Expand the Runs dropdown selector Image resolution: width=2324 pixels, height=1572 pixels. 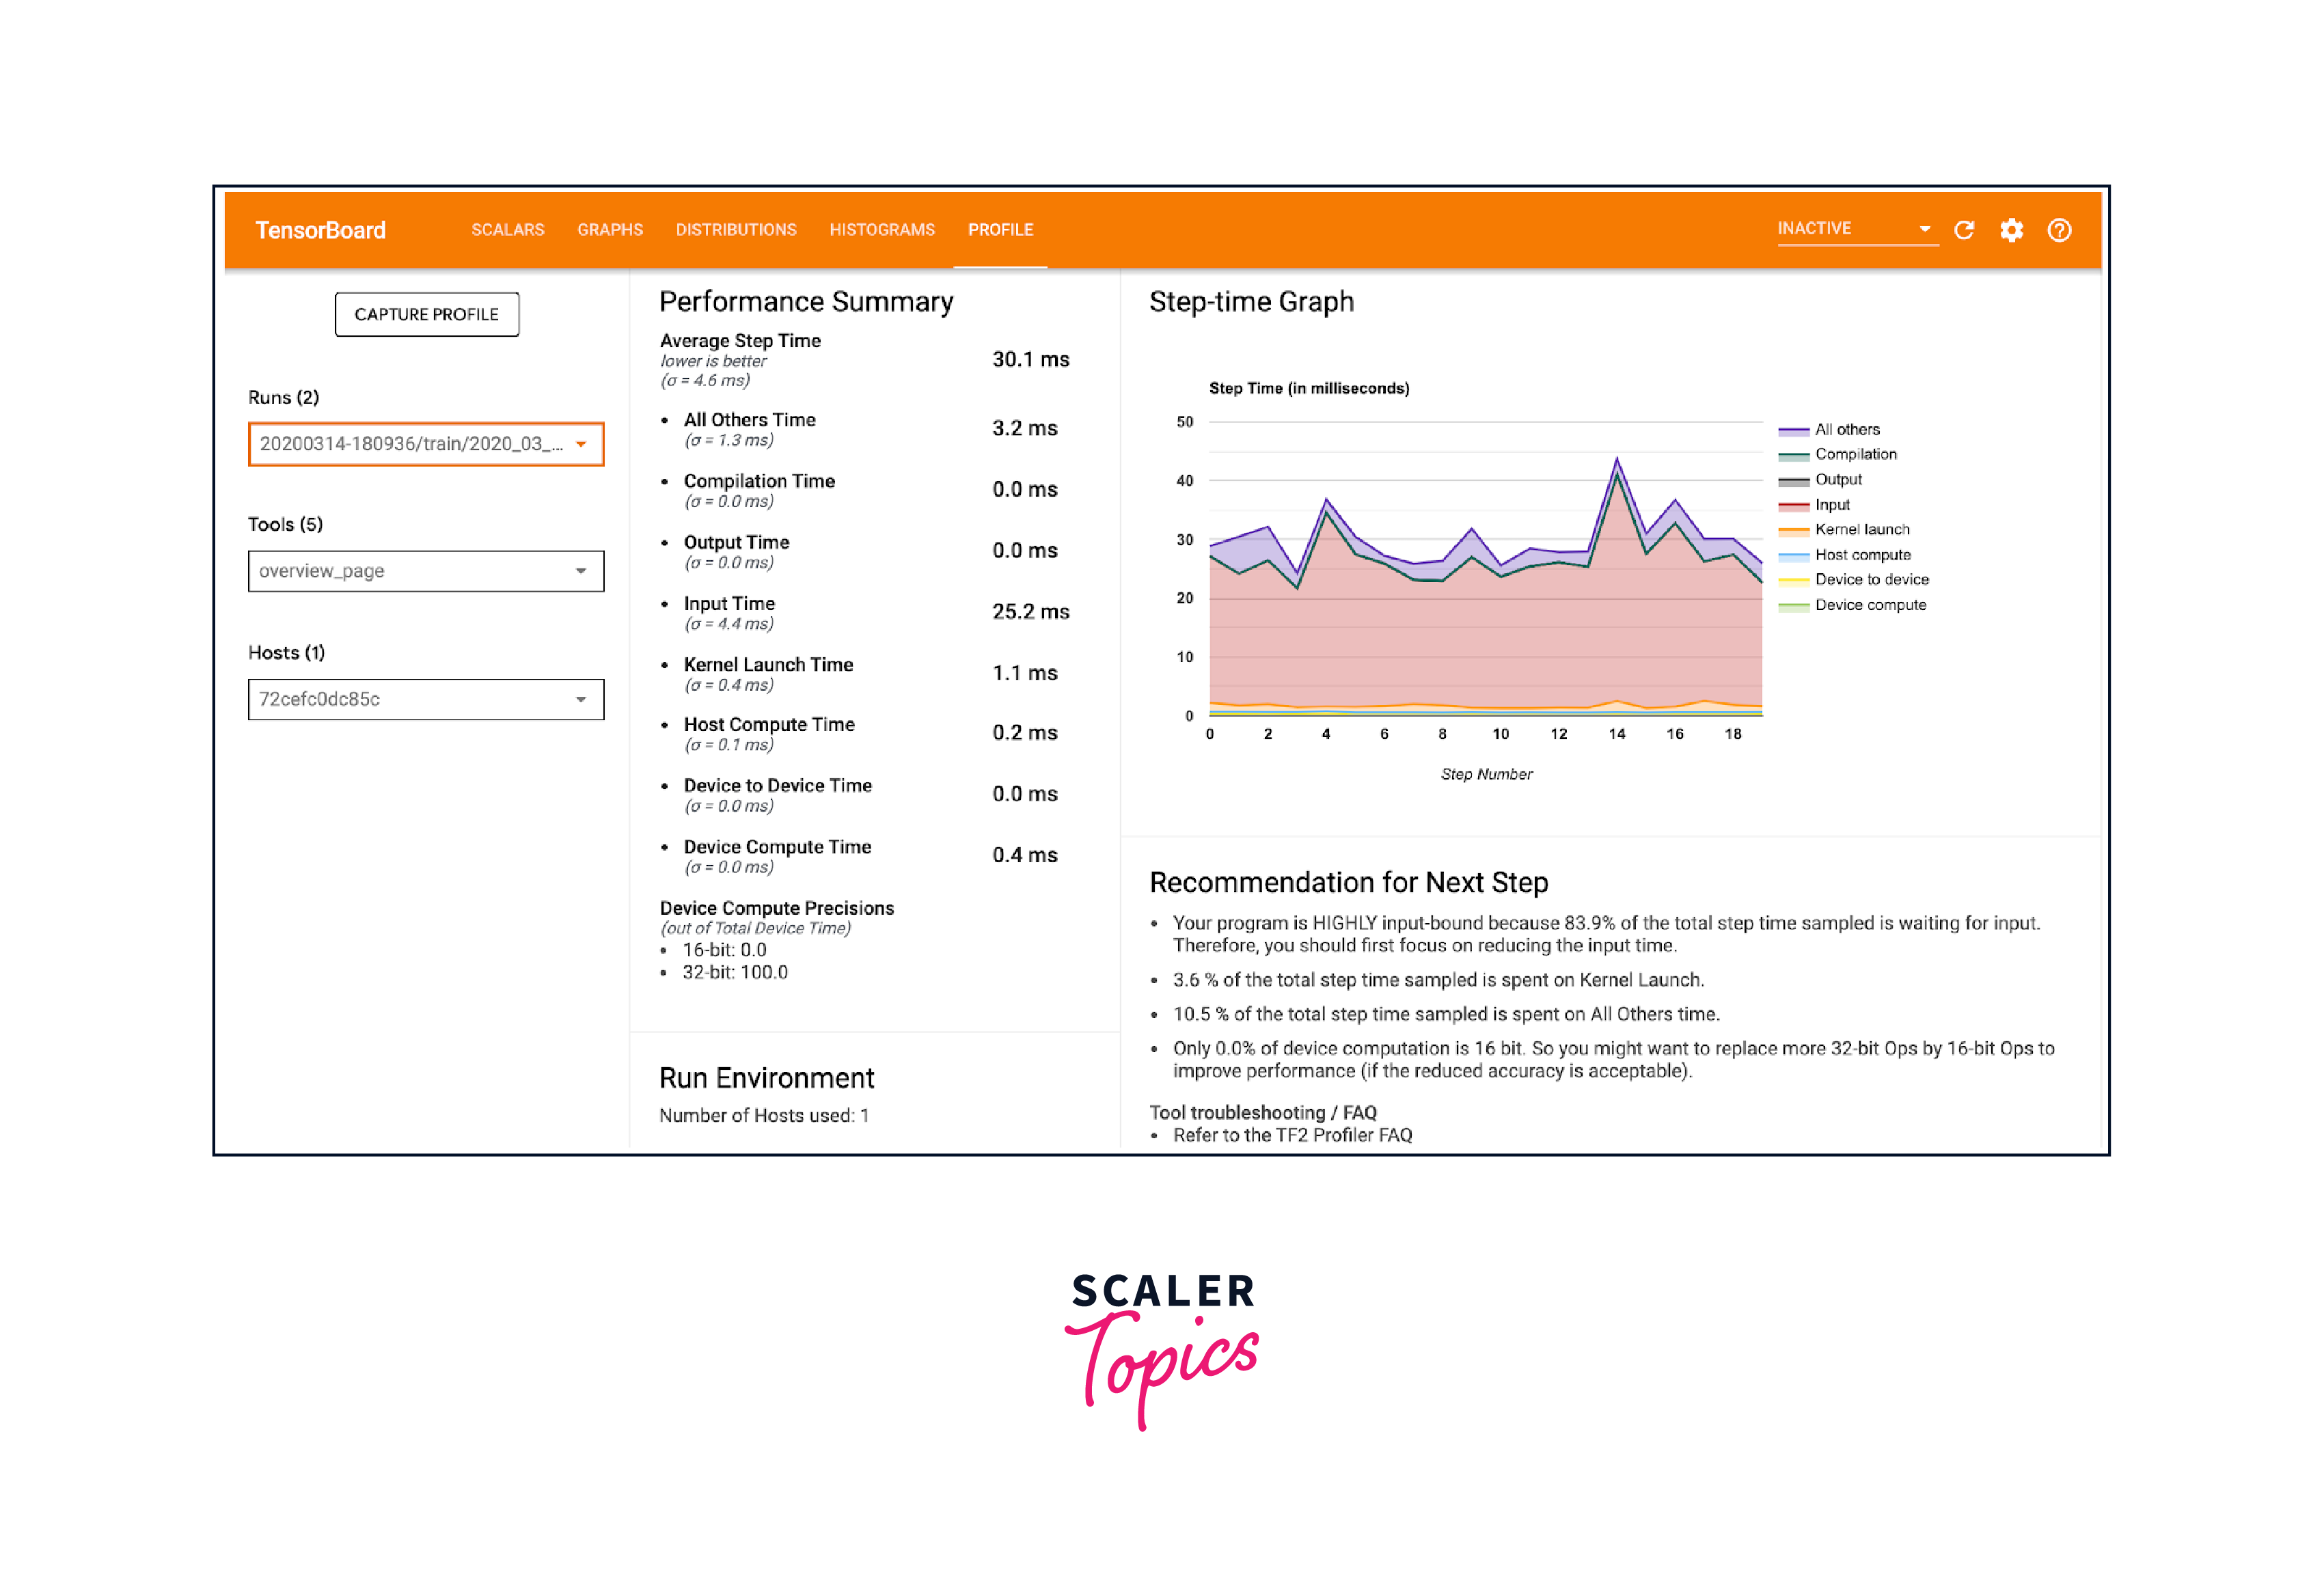pyautogui.click(x=426, y=444)
